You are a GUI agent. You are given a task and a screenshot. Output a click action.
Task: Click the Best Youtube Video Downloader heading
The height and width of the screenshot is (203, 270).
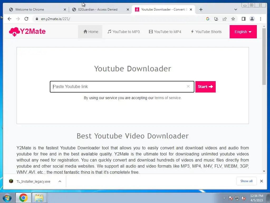click(133, 136)
